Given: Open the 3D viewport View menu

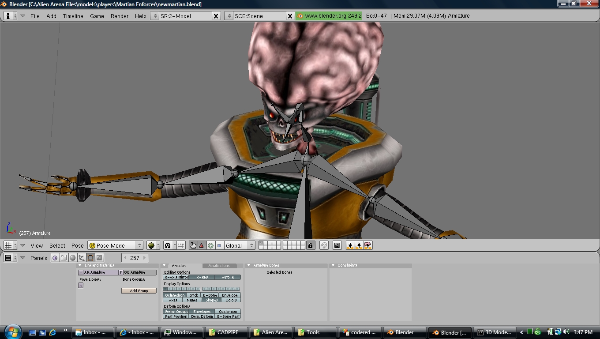Looking at the screenshot, I should tap(37, 245).
